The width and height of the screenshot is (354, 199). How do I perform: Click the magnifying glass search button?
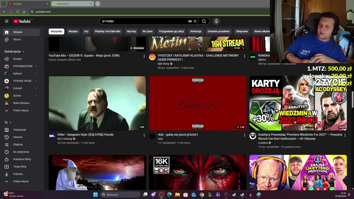(x=204, y=21)
